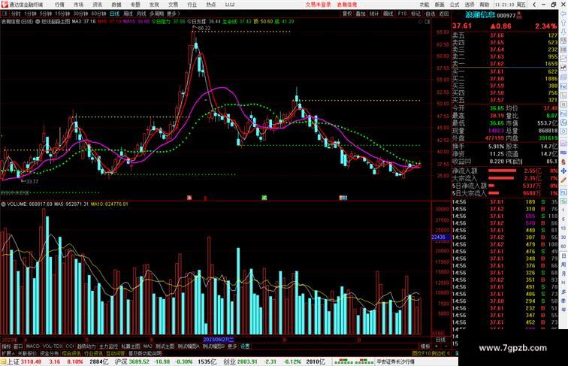Open the 交易 menu
Screen dimensions: 568x366
point(173,5)
